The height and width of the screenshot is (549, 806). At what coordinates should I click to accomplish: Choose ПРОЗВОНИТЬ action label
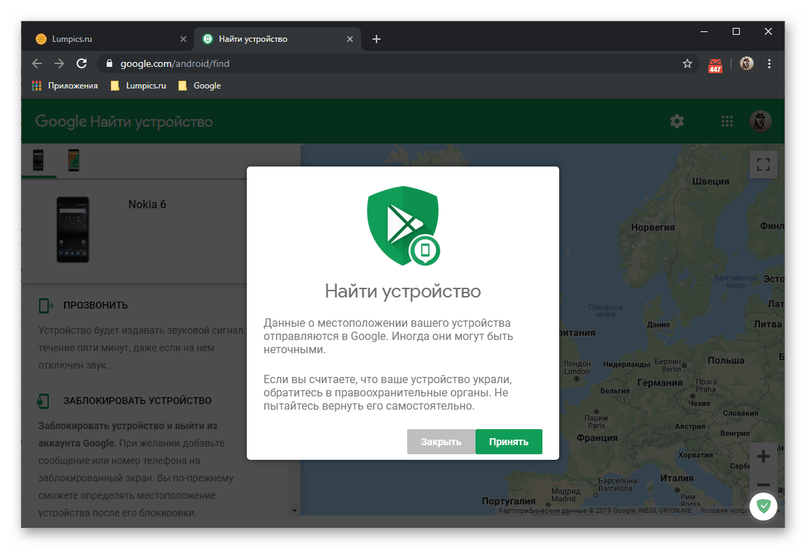coord(96,306)
